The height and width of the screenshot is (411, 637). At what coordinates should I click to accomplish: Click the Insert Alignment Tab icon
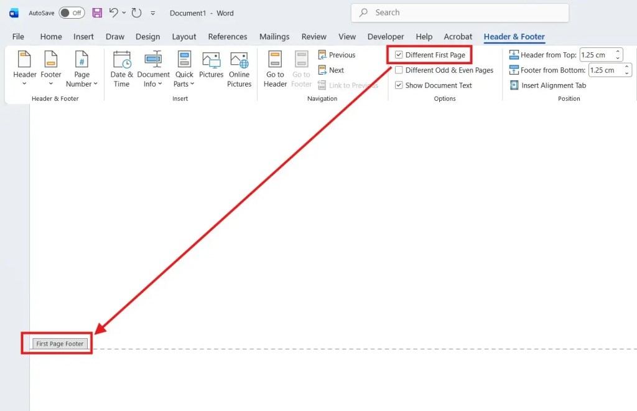(x=547, y=85)
